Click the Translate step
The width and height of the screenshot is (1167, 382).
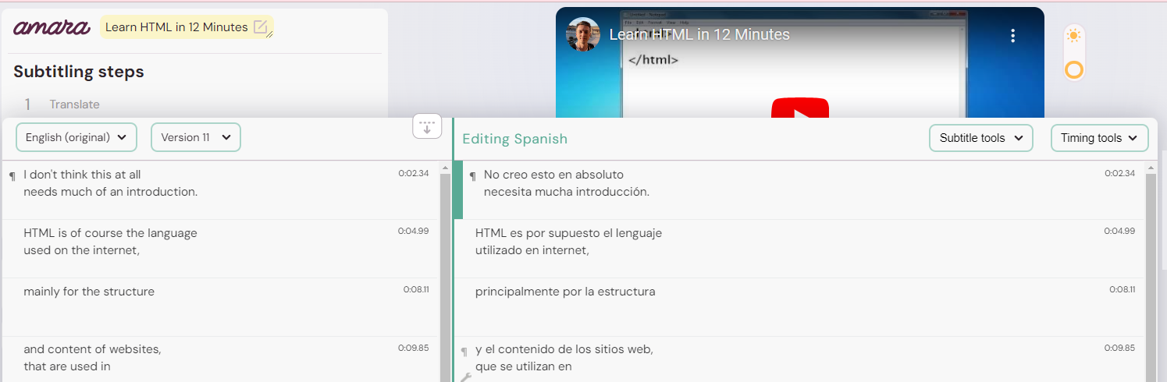click(74, 104)
